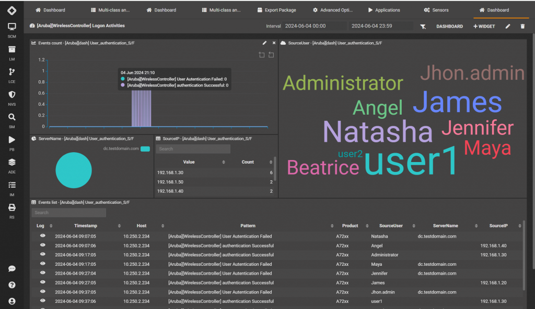Click the word James in the cloud
Viewport: 535px width, 309px height.
click(x=457, y=102)
